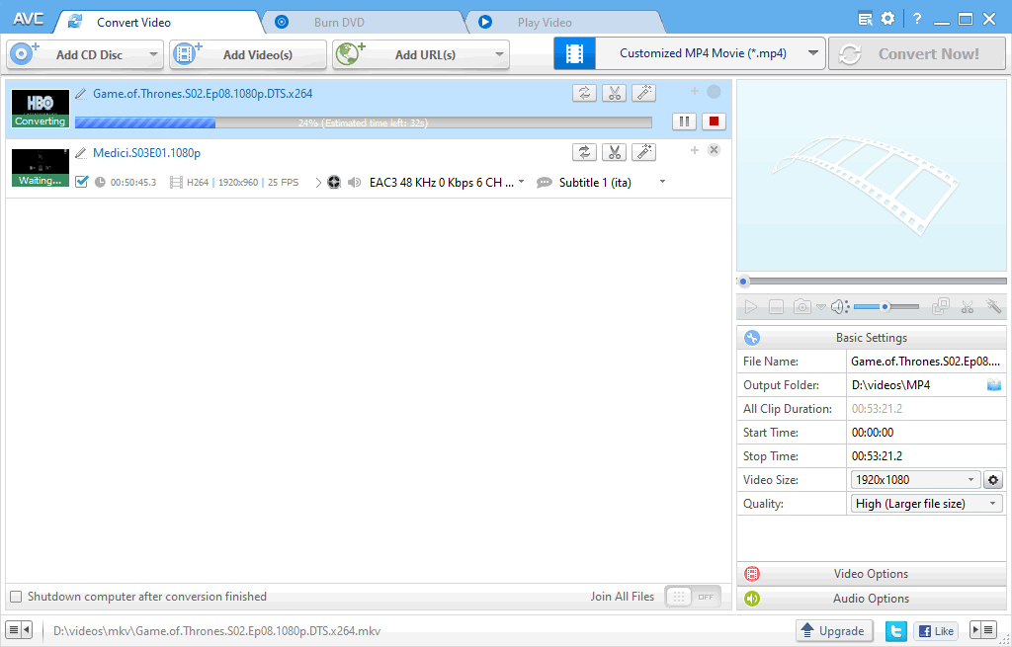The width and height of the screenshot is (1012, 647).
Task: Toggle the left panel collapse icon in status bar
Action: pos(19,630)
